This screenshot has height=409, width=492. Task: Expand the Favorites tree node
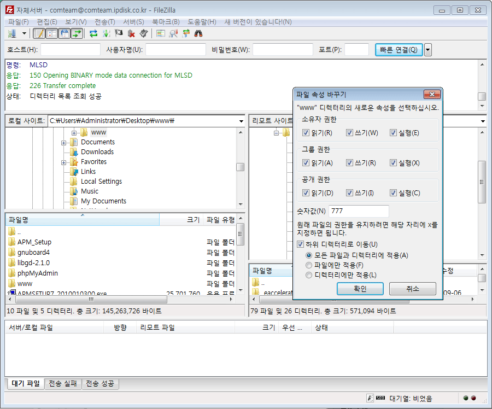pyautogui.click(x=64, y=162)
